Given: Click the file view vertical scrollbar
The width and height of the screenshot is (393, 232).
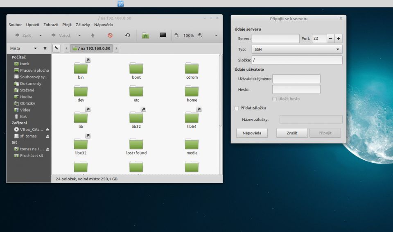Looking at the screenshot, I should [x=221, y=91].
